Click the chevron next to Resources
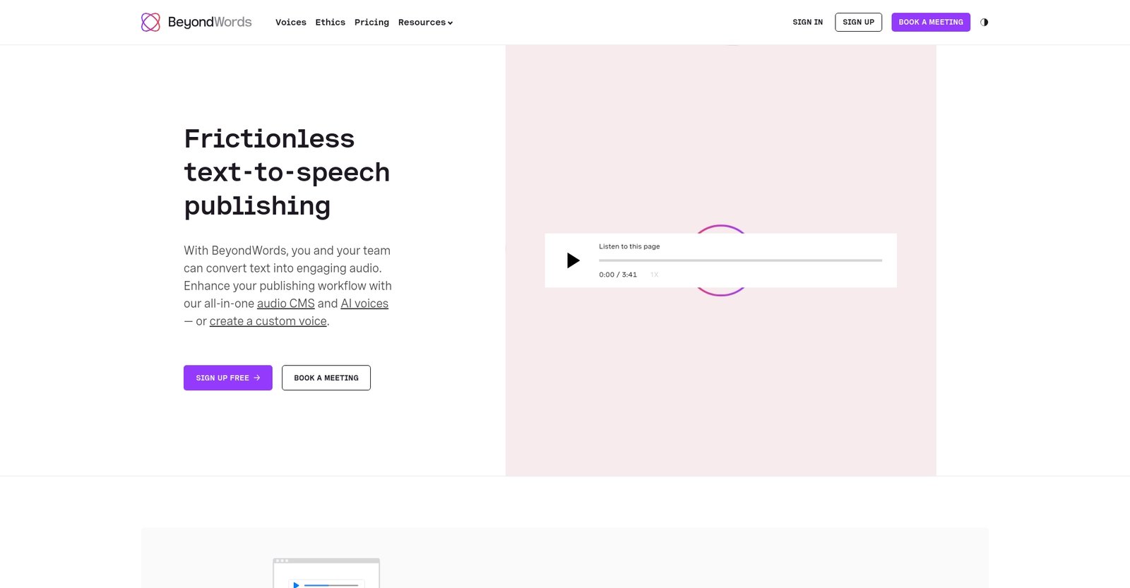 pos(451,23)
